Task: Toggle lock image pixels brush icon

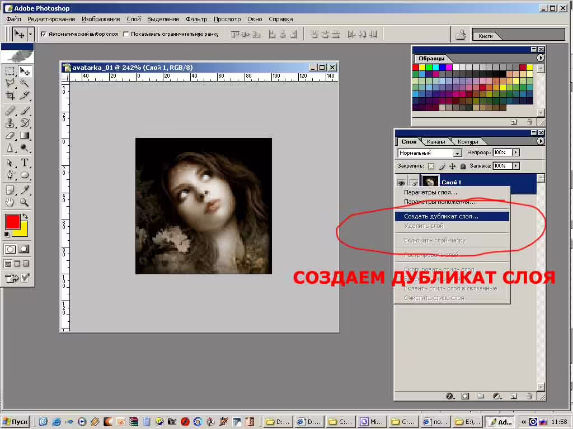Action: point(442,166)
